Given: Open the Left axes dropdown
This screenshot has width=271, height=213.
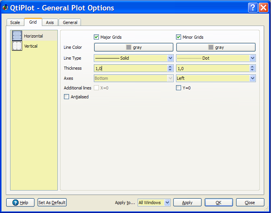Looking at the screenshot, I should 252,78.
